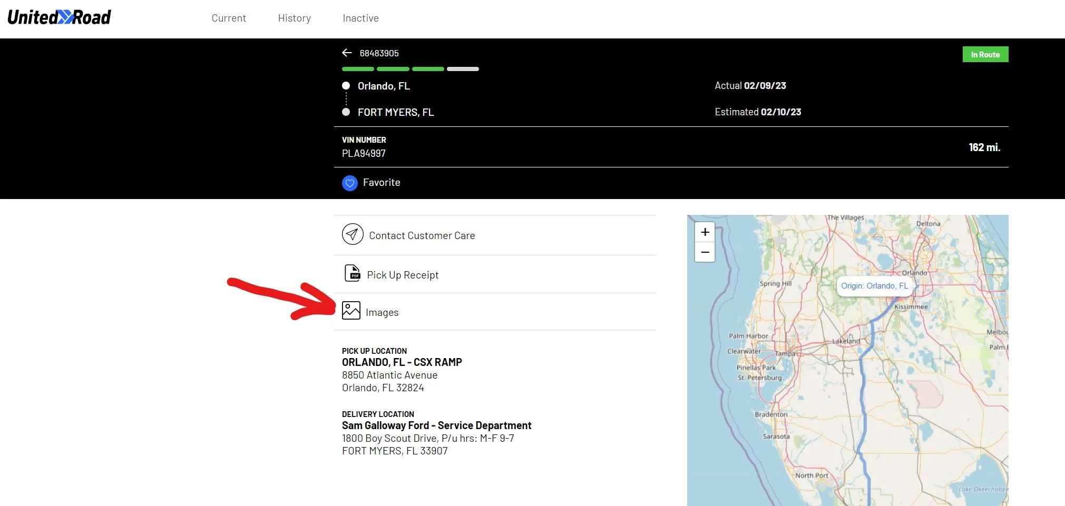
Task: Zoom in the map with plus button
Action: (705, 232)
